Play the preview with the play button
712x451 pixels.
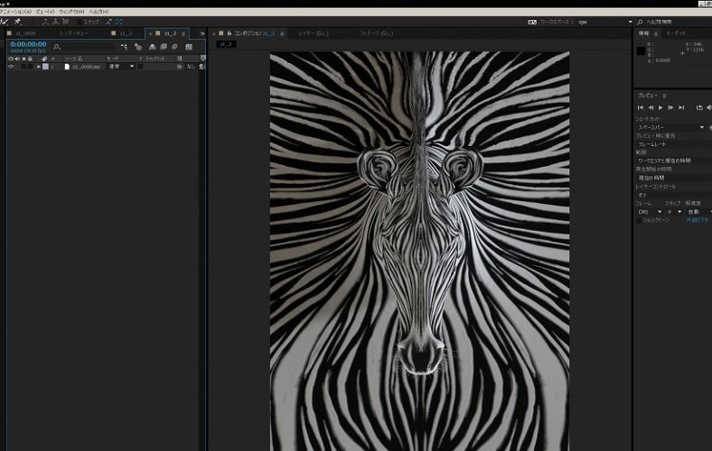click(660, 107)
